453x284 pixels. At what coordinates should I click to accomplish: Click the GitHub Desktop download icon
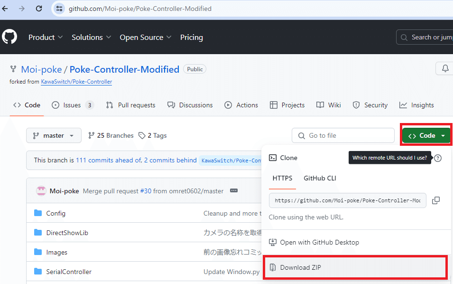tap(272, 242)
